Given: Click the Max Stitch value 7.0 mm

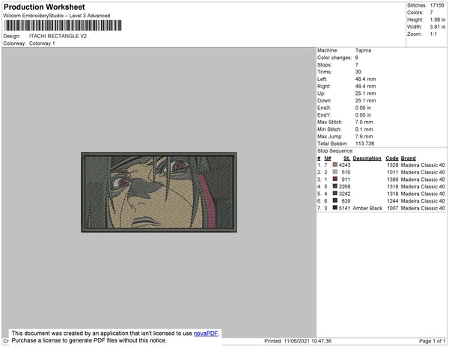Looking at the screenshot, I should (x=364, y=122).
